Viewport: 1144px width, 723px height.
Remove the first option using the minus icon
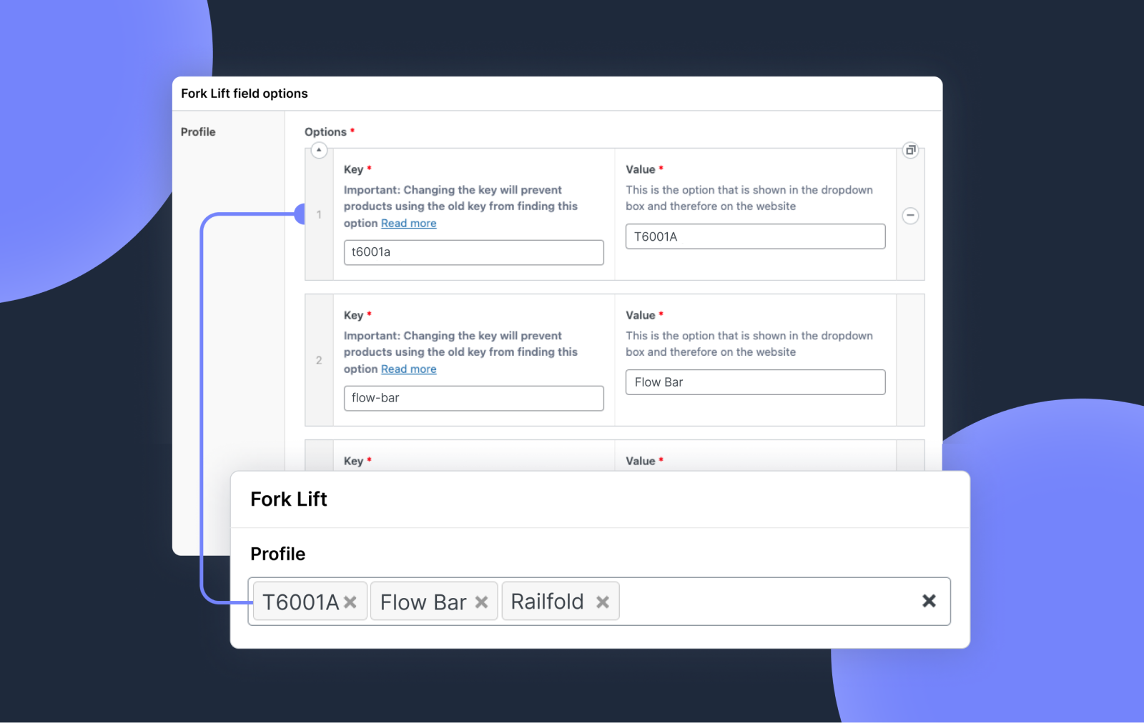[x=909, y=215]
